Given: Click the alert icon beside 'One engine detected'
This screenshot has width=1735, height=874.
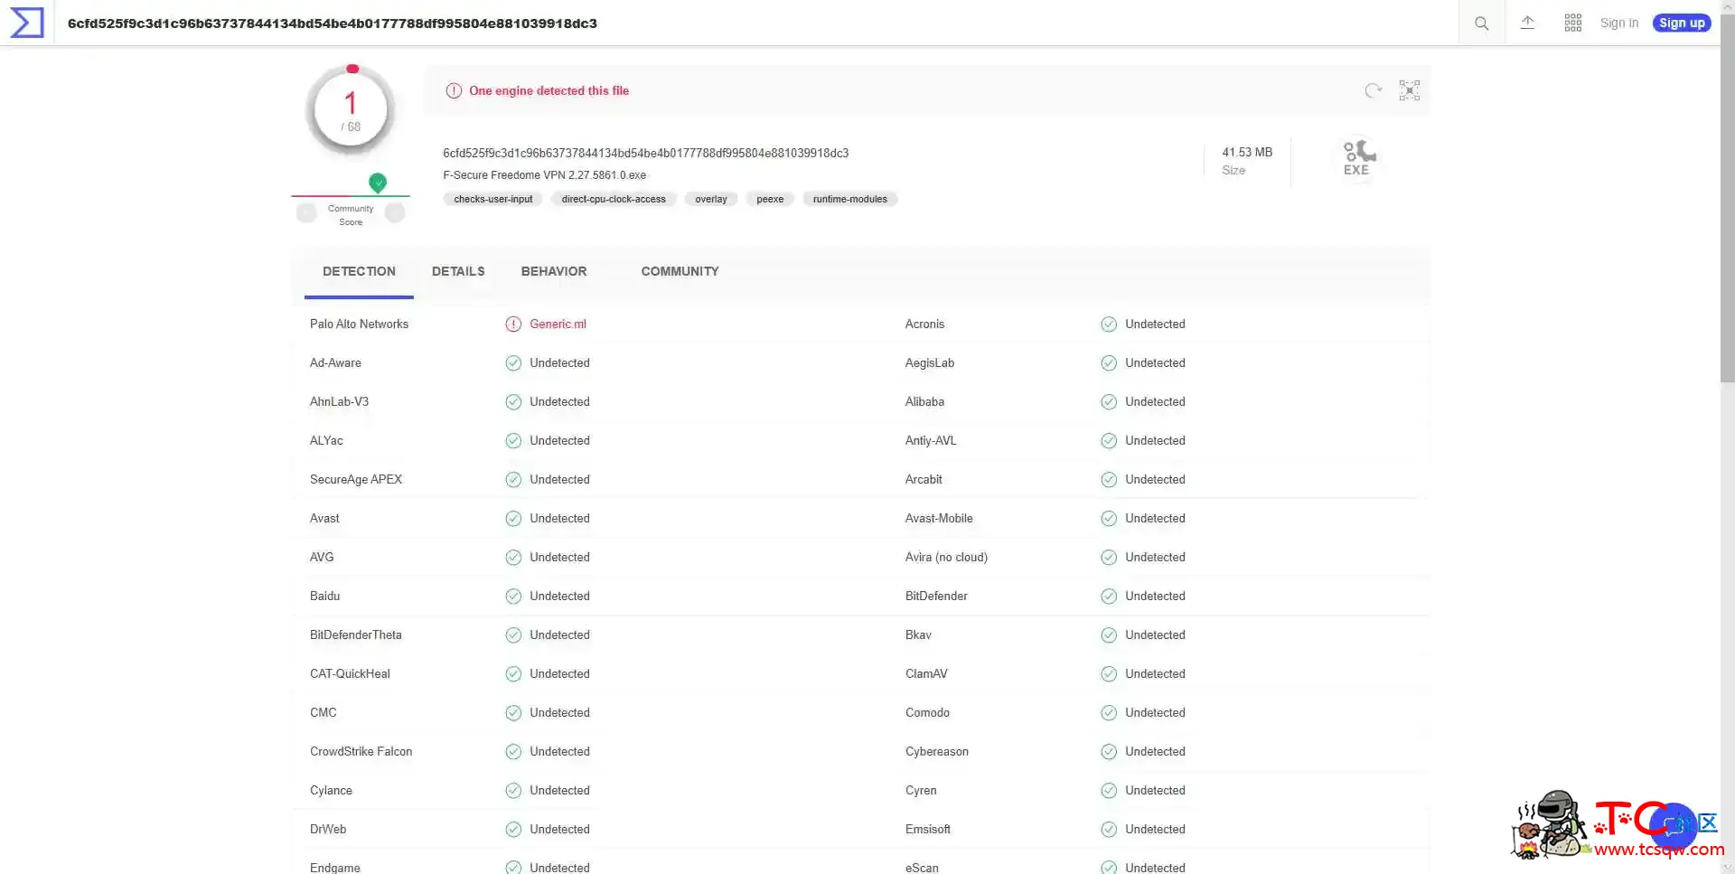Looking at the screenshot, I should point(454,90).
